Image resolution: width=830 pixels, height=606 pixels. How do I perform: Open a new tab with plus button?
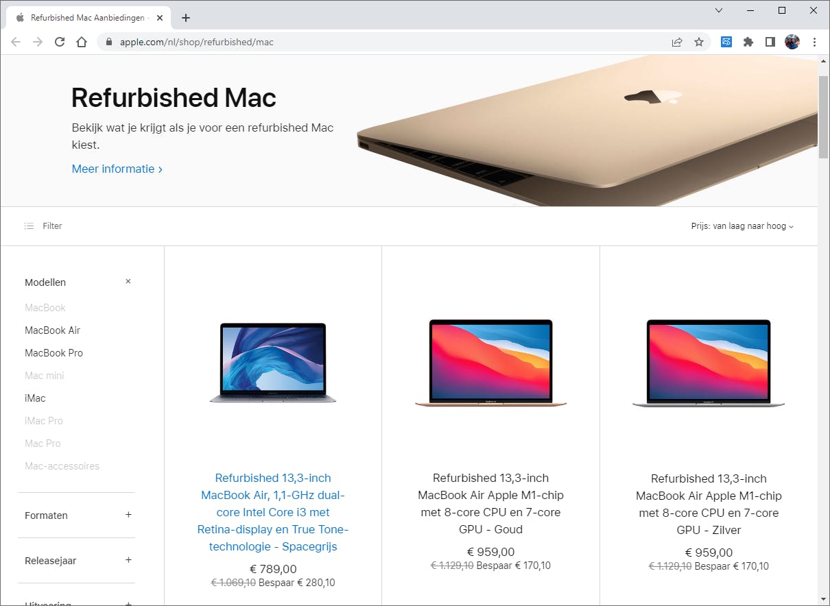click(186, 18)
